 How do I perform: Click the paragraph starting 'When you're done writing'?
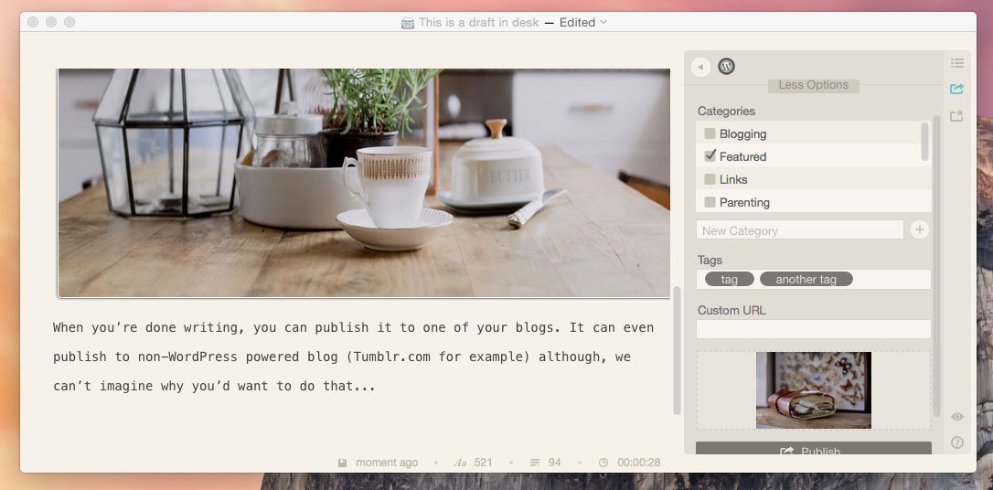[353, 357]
